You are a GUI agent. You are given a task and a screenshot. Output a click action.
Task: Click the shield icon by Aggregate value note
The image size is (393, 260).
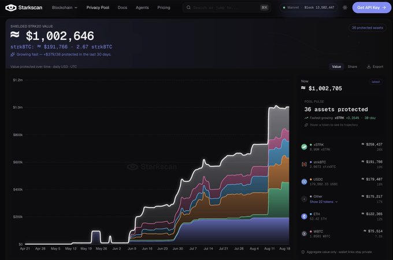point(303,252)
